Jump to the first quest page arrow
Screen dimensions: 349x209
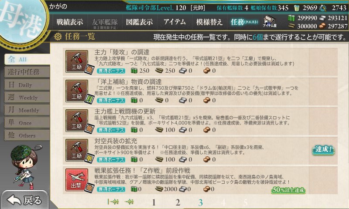(x=113, y=202)
